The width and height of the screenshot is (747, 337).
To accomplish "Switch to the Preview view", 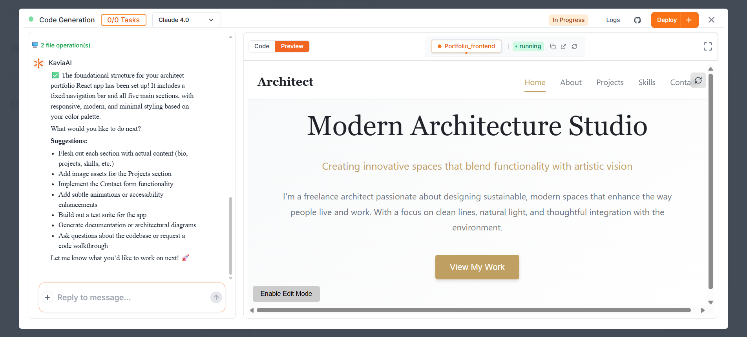I will (292, 46).
